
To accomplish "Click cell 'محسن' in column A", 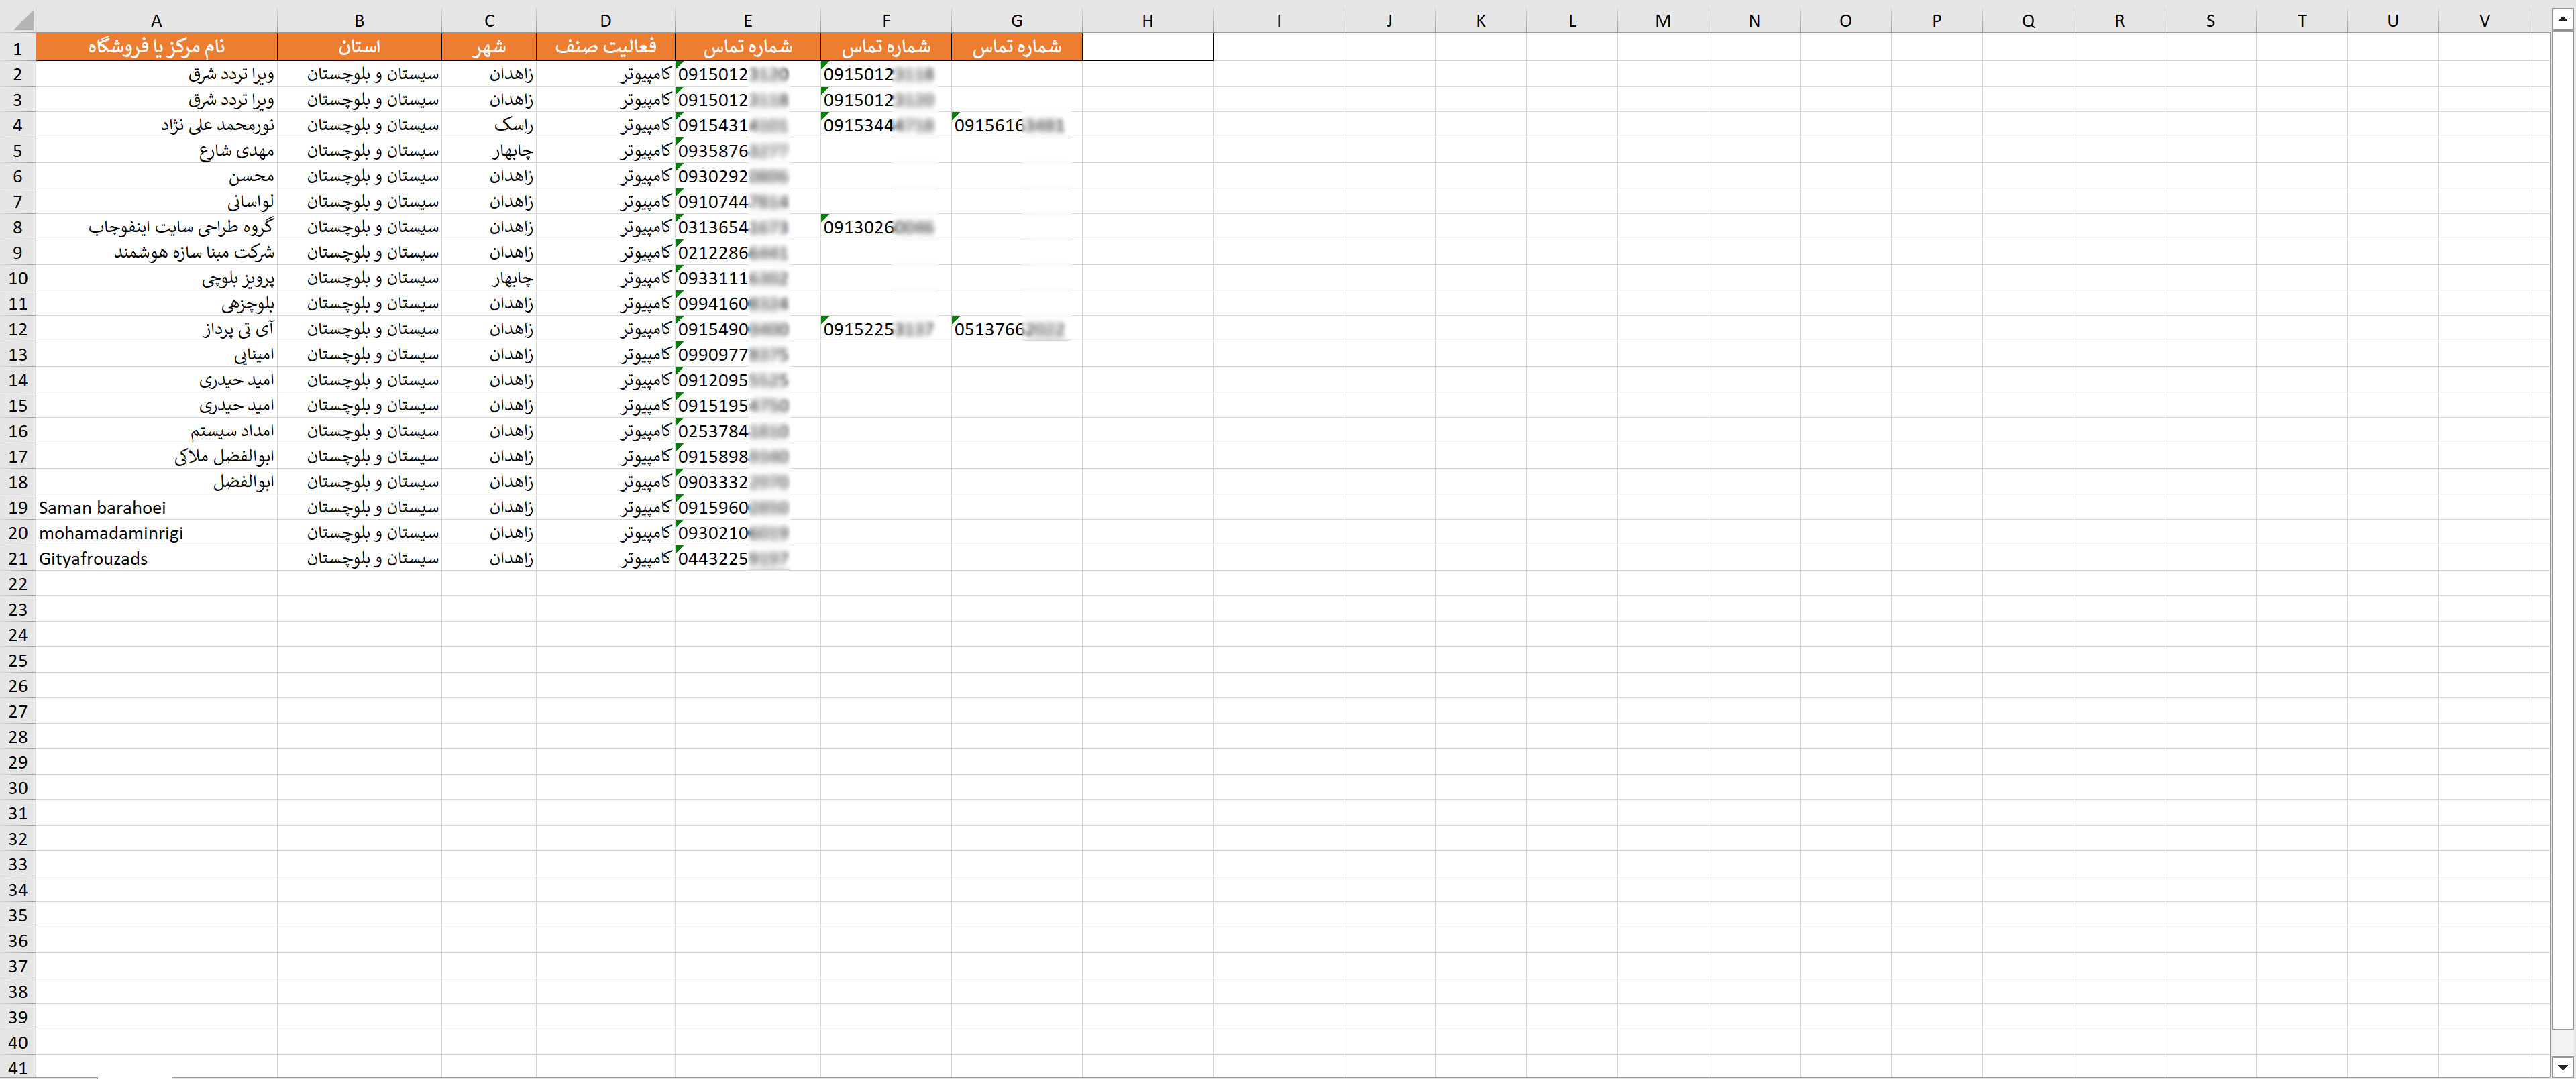I will click(156, 176).
